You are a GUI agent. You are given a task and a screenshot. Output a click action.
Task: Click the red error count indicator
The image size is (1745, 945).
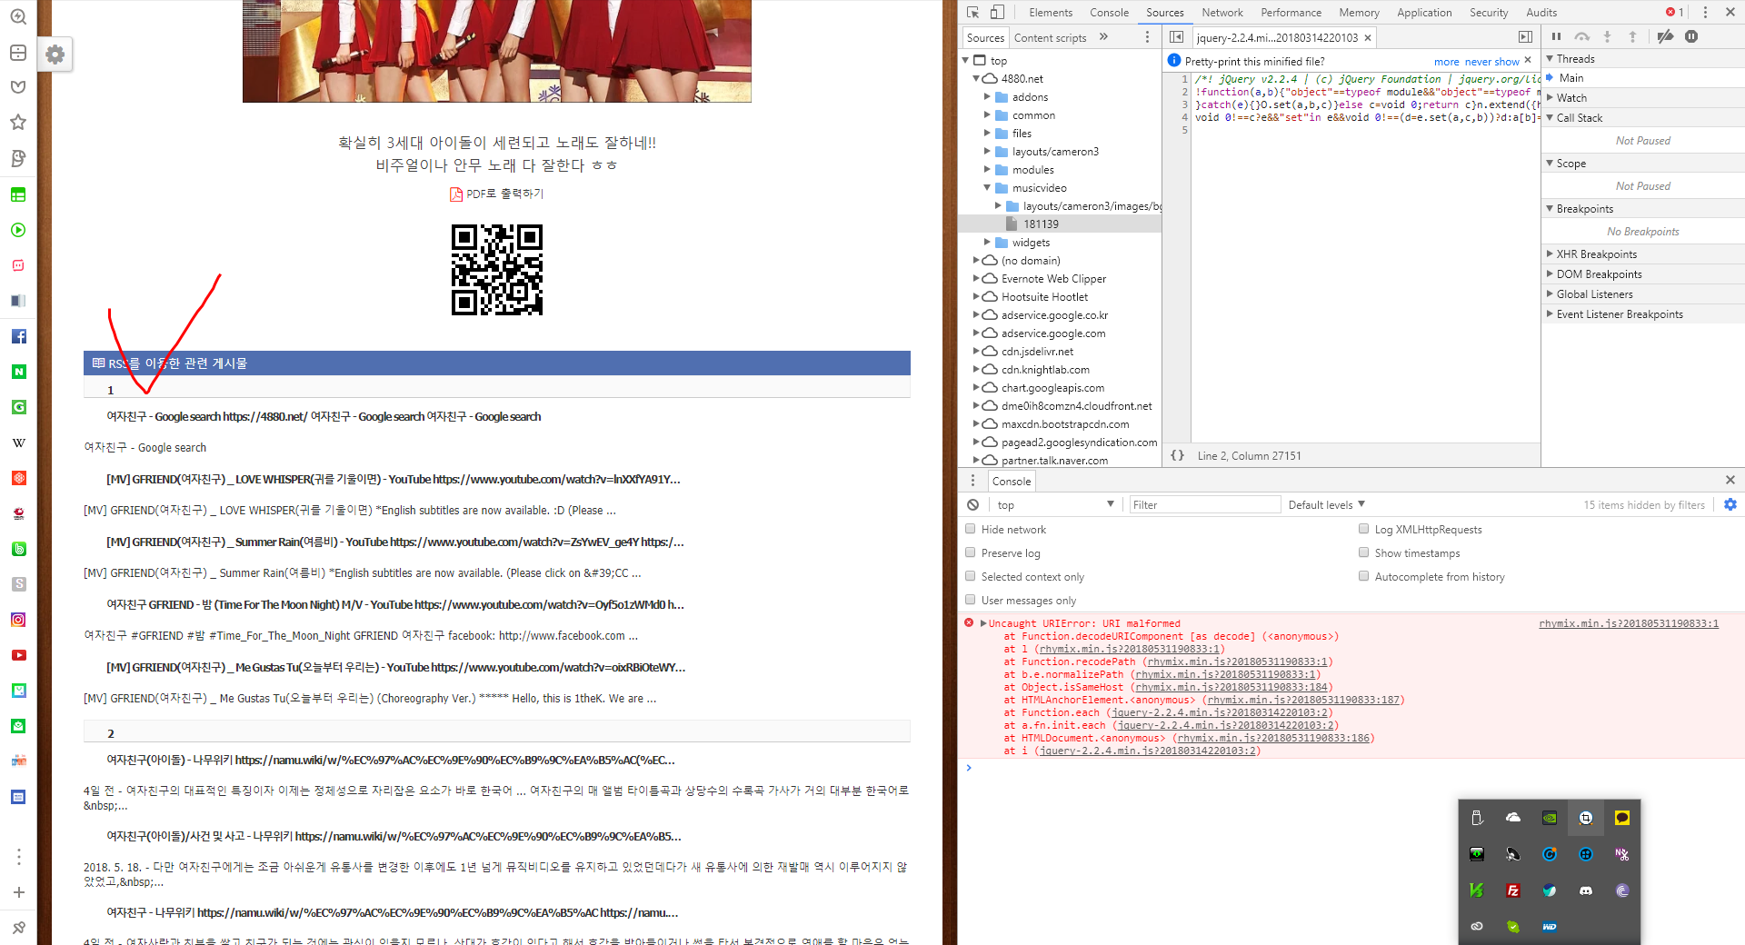pyautogui.click(x=1674, y=12)
